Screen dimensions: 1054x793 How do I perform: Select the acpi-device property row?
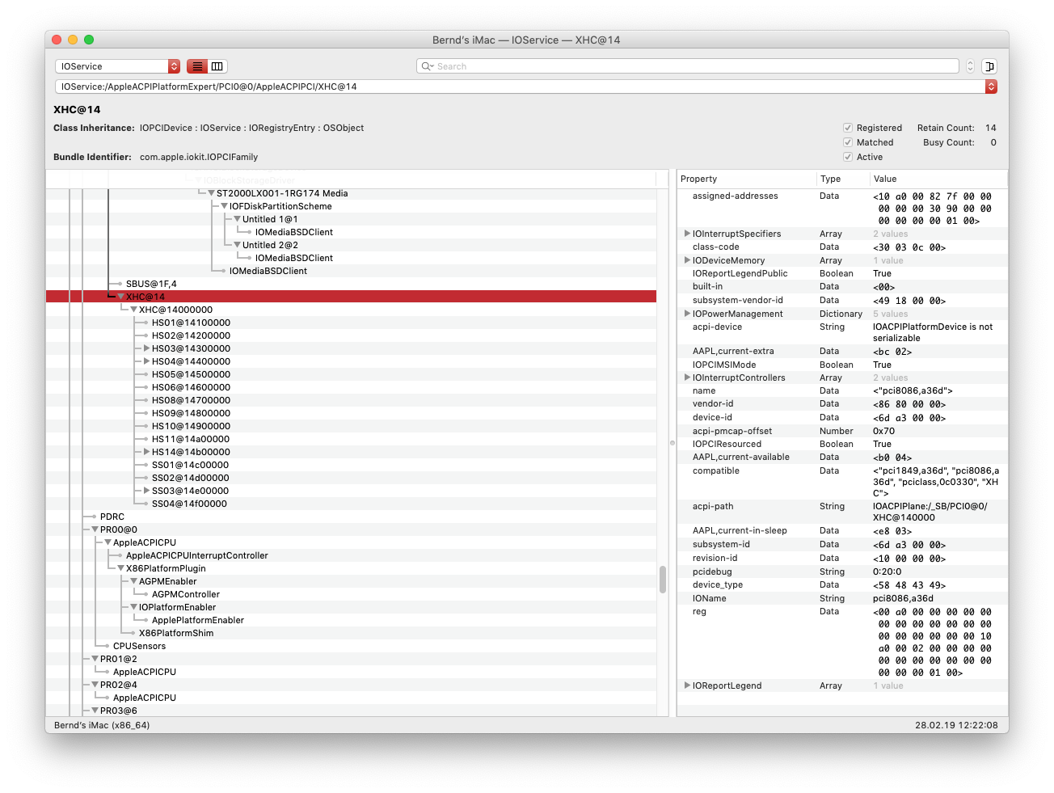pos(842,332)
